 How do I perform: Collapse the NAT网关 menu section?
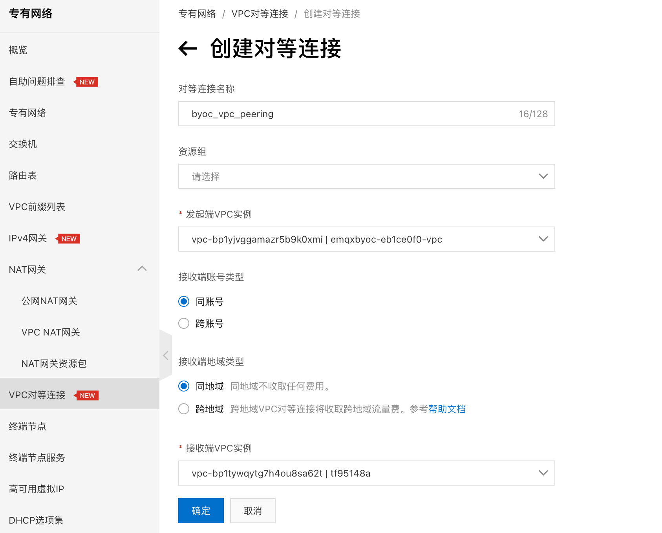[142, 269]
